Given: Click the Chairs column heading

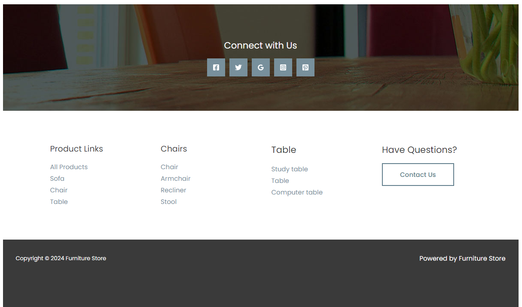Looking at the screenshot, I should 174,149.
